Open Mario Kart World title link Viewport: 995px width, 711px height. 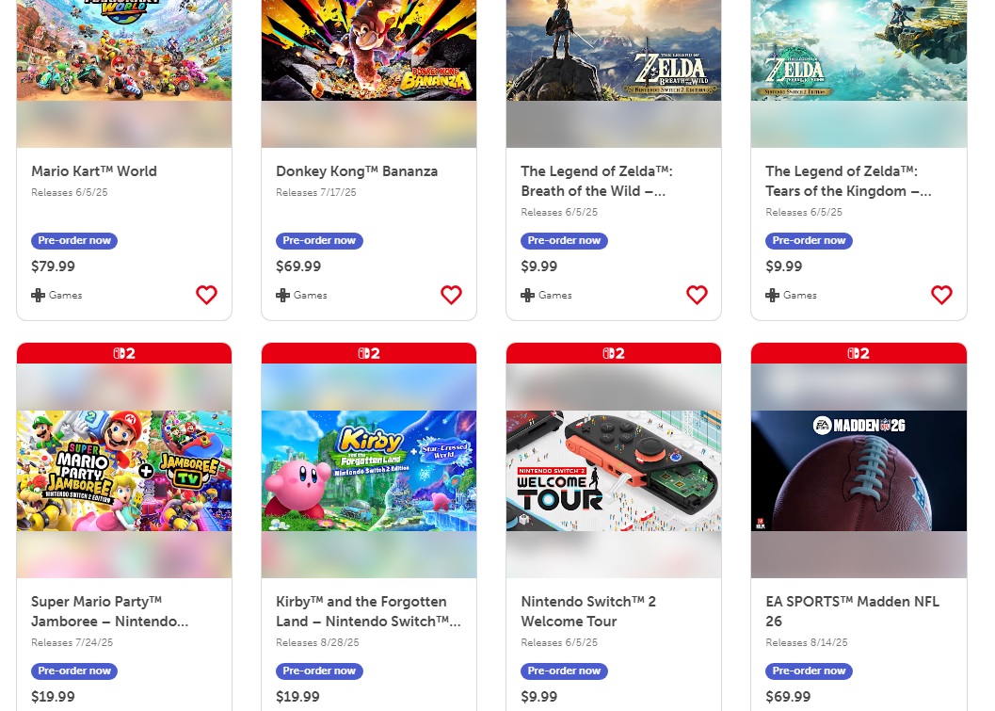(x=94, y=171)
